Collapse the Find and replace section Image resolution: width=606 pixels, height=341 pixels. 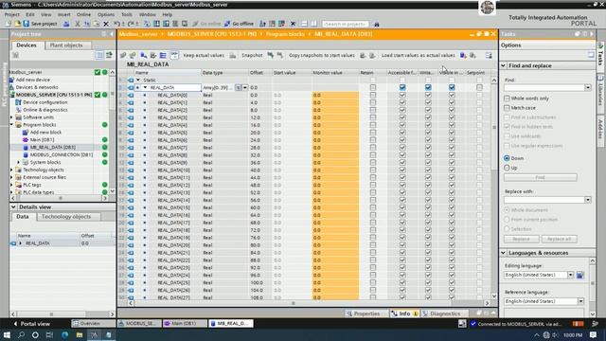(503, 65)
